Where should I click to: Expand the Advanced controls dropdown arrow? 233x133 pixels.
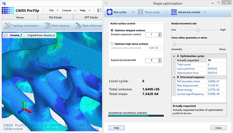[x=205, y=12]
